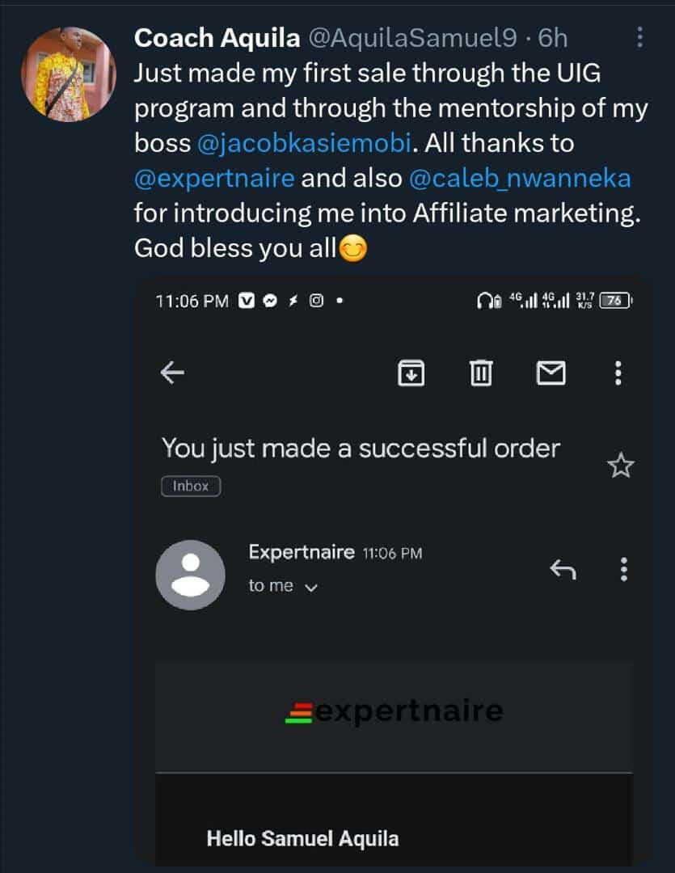675x873 pixels.
Task: Tap the Expertnaire sender name
Action: click(x=301, y=552)
